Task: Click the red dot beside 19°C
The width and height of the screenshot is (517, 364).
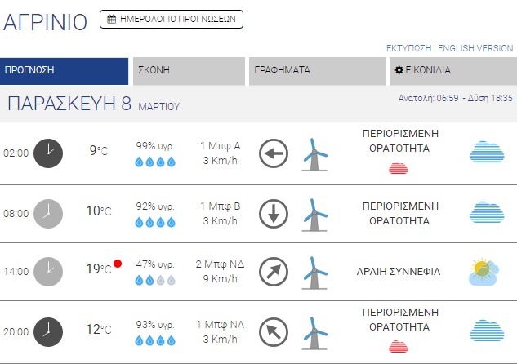Action: pos(118,264)
